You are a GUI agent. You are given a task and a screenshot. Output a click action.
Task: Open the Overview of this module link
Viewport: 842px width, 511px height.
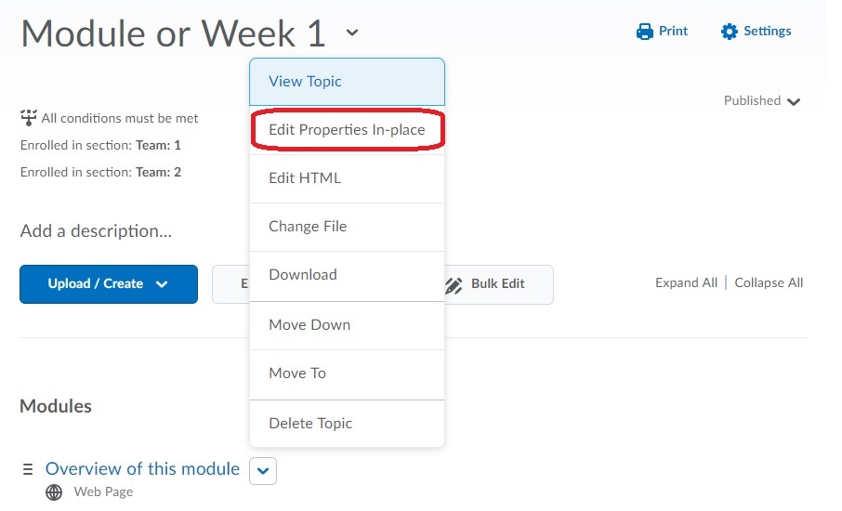tap(142, 469)
